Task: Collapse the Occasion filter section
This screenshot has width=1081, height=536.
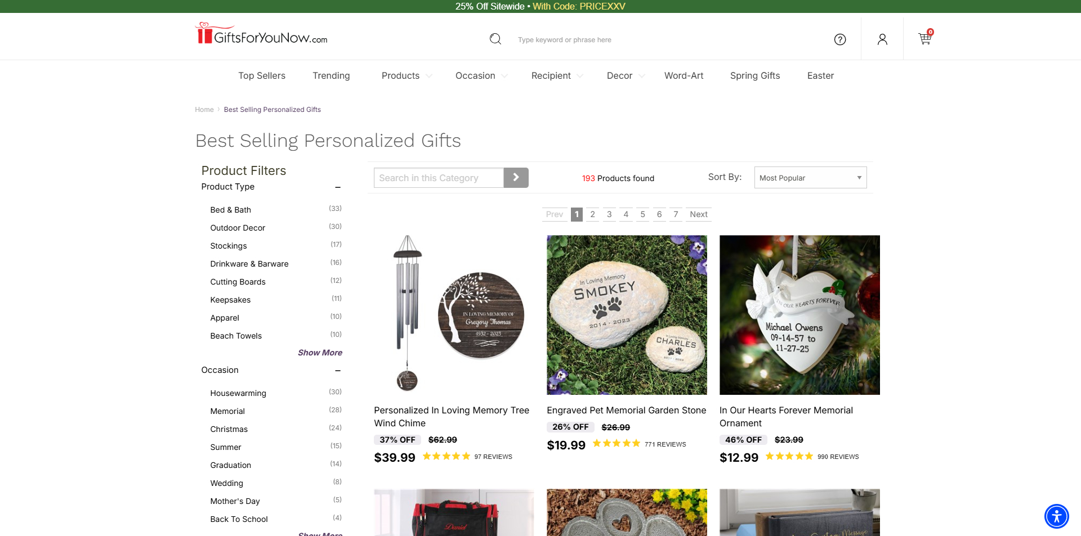Action: [x=338, y=371]
